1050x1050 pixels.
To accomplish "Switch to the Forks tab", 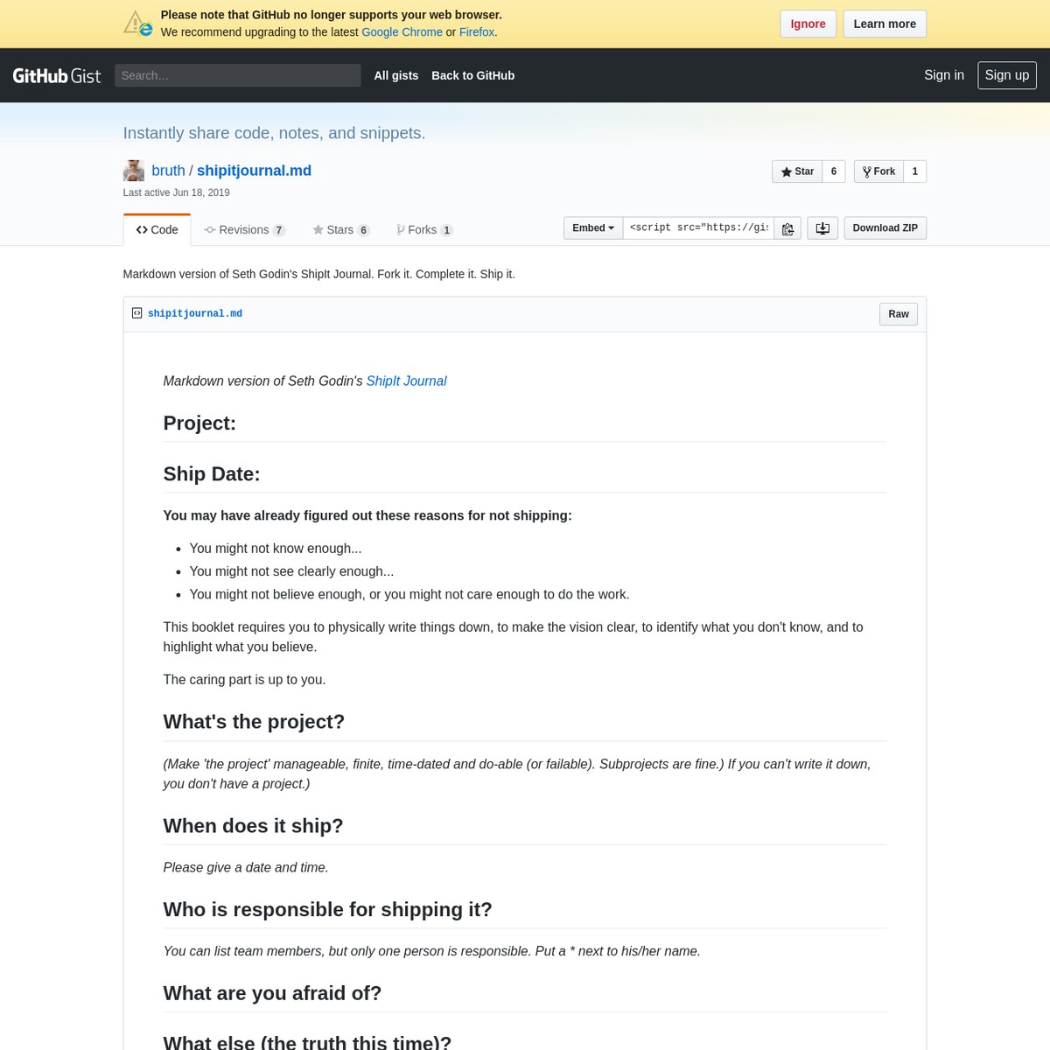I will point(423,229).
